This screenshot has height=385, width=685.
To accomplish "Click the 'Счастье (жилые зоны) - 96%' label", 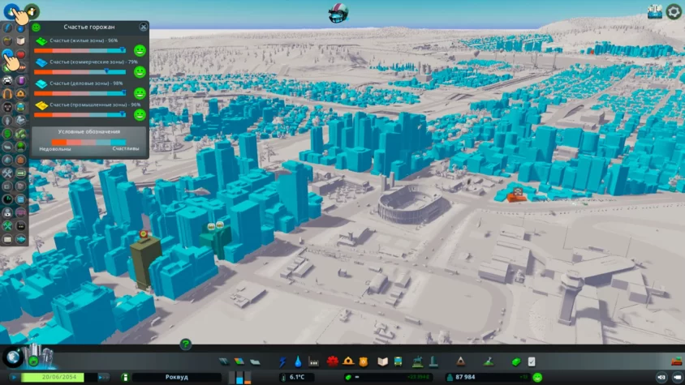I will click(x=84, y=41).
